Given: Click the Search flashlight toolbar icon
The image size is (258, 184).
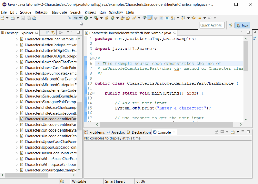Looking at the screenshot, I should [134, 18].
